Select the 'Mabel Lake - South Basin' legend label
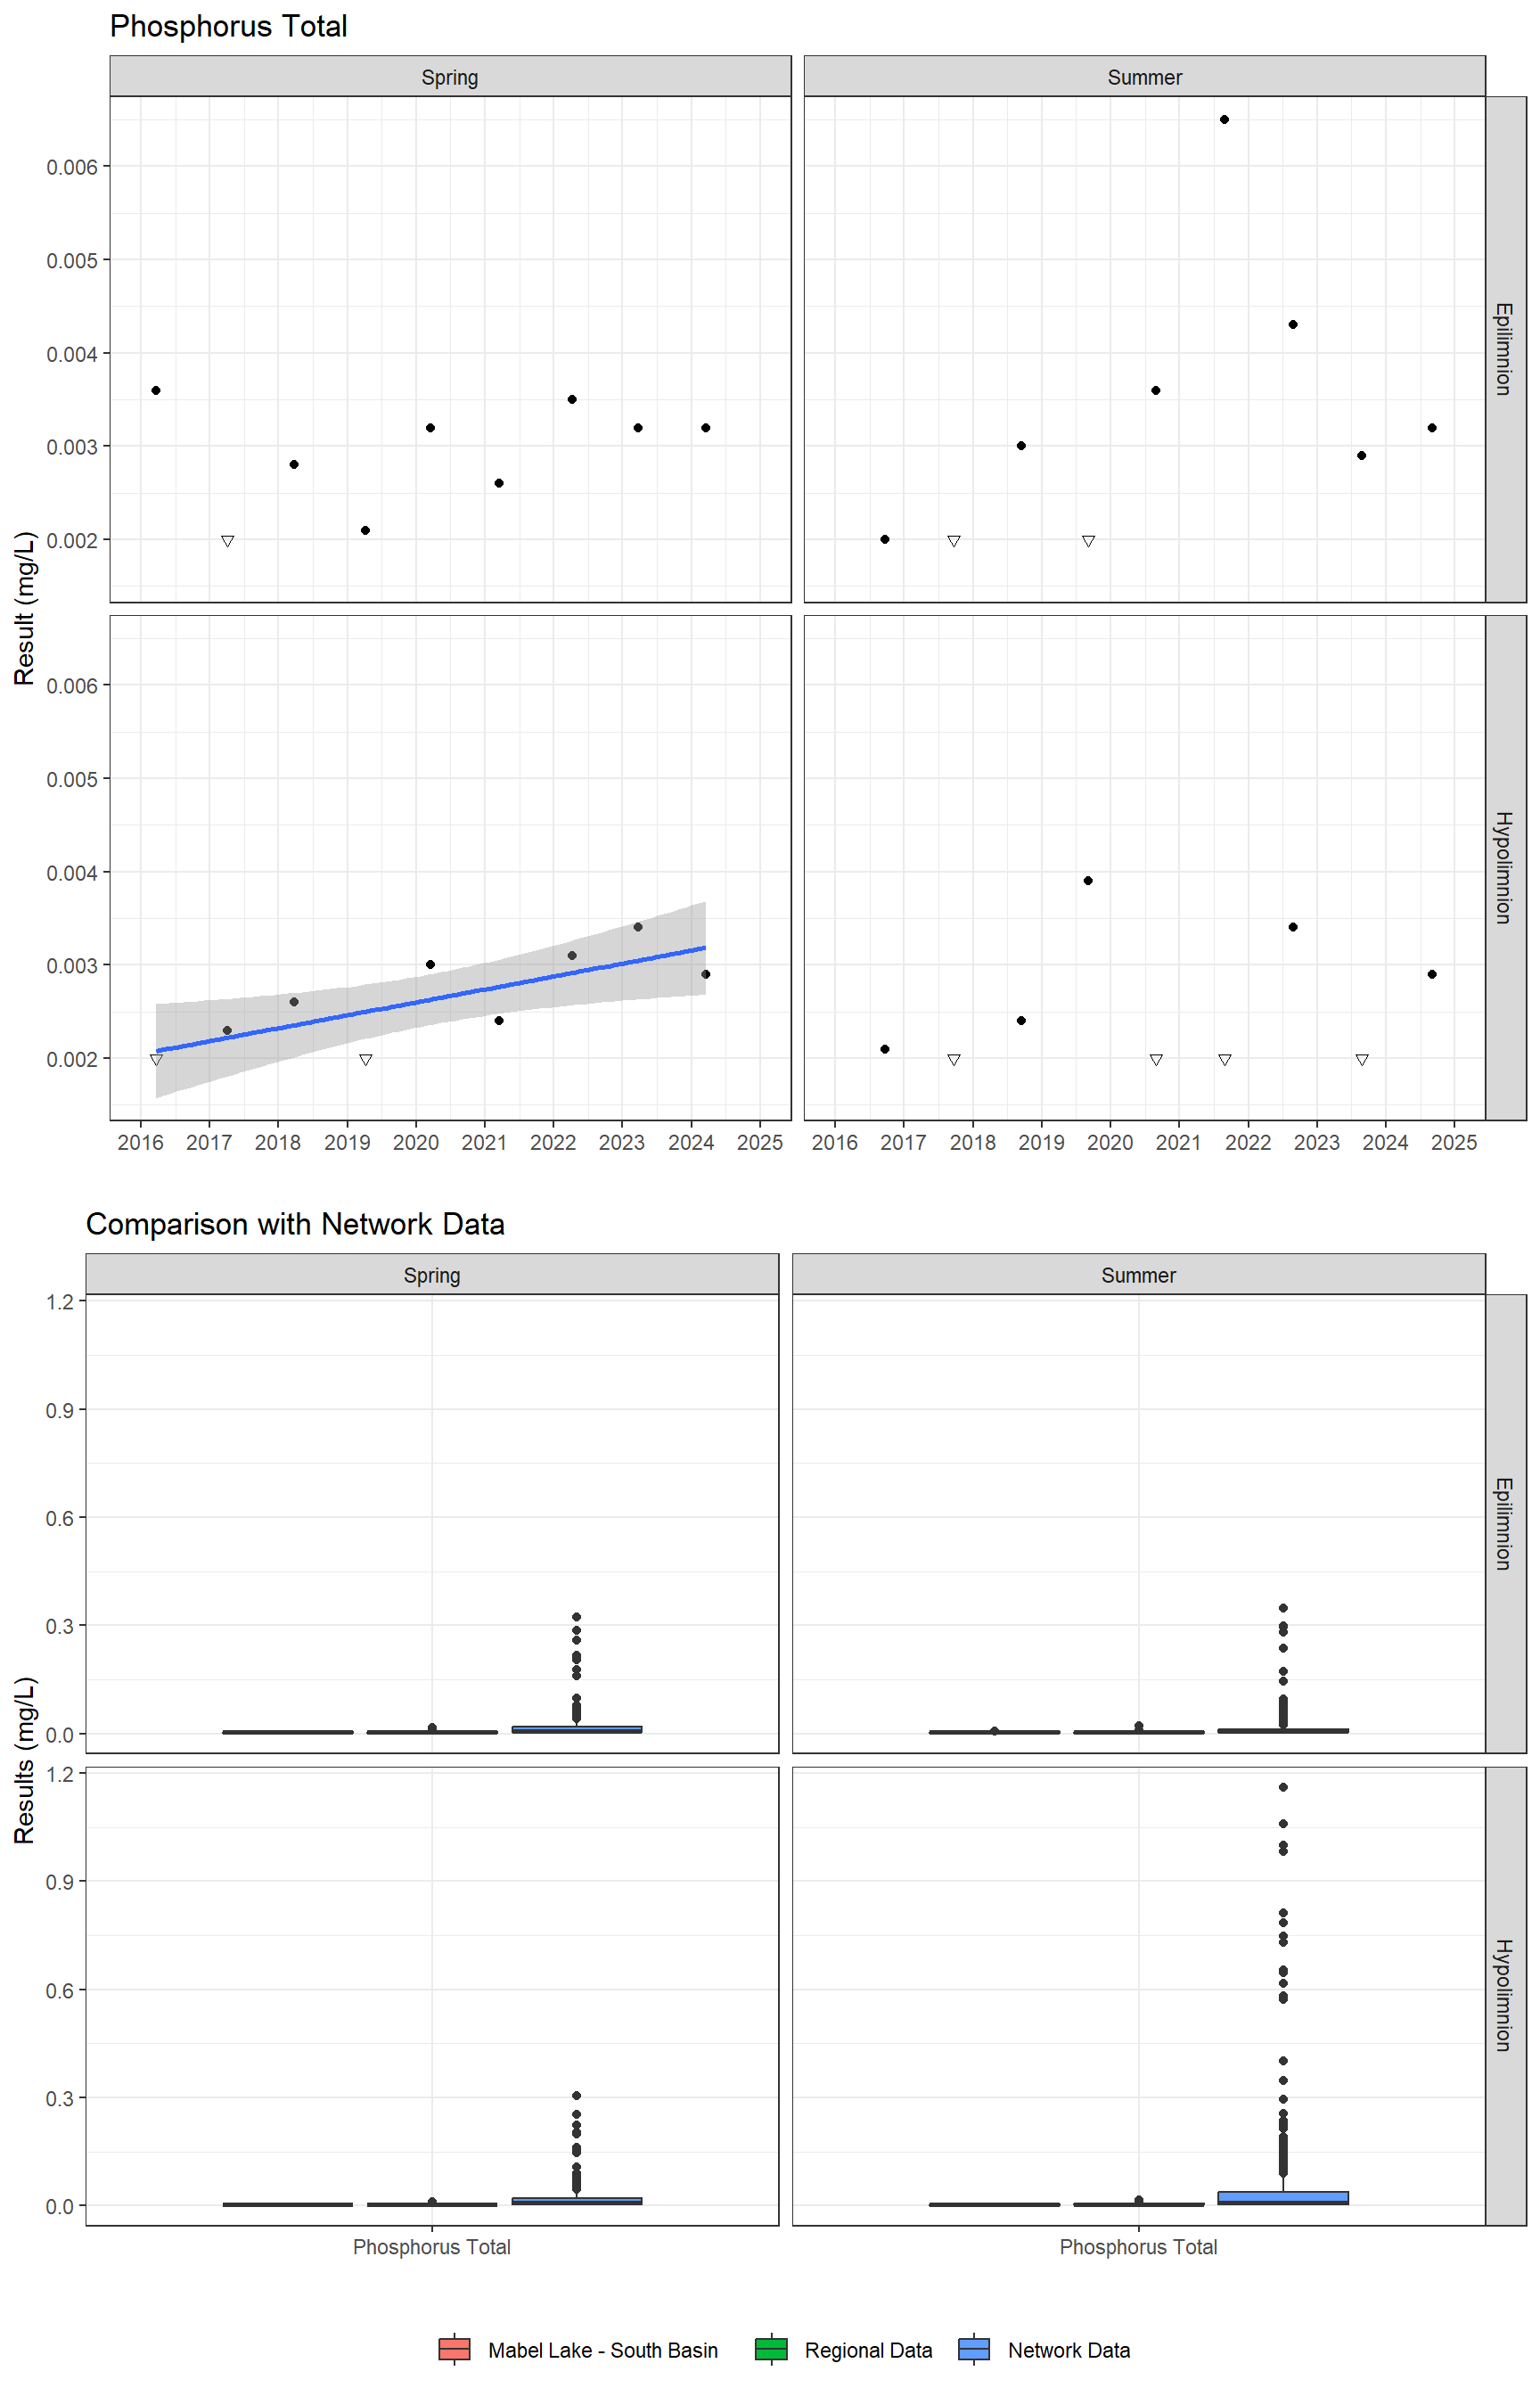1540x2396 pixels. pyautogui.click(x=603, y=2350)
